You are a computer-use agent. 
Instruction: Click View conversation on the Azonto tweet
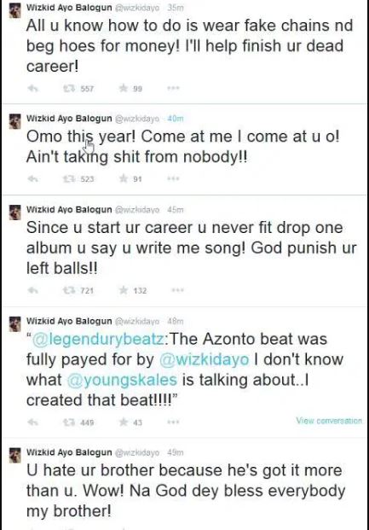329,421
